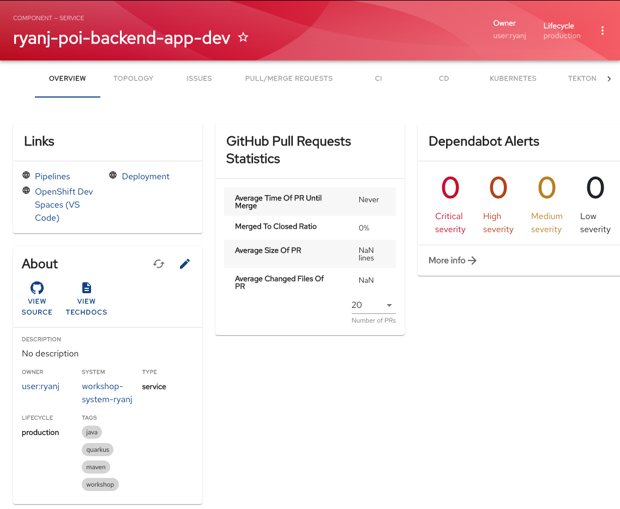
Task: Click the Dependabot Alerts heading
Action: click(x=484, y=142)
